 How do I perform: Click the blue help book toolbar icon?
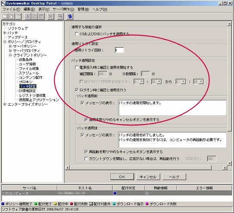pos(70,16)
